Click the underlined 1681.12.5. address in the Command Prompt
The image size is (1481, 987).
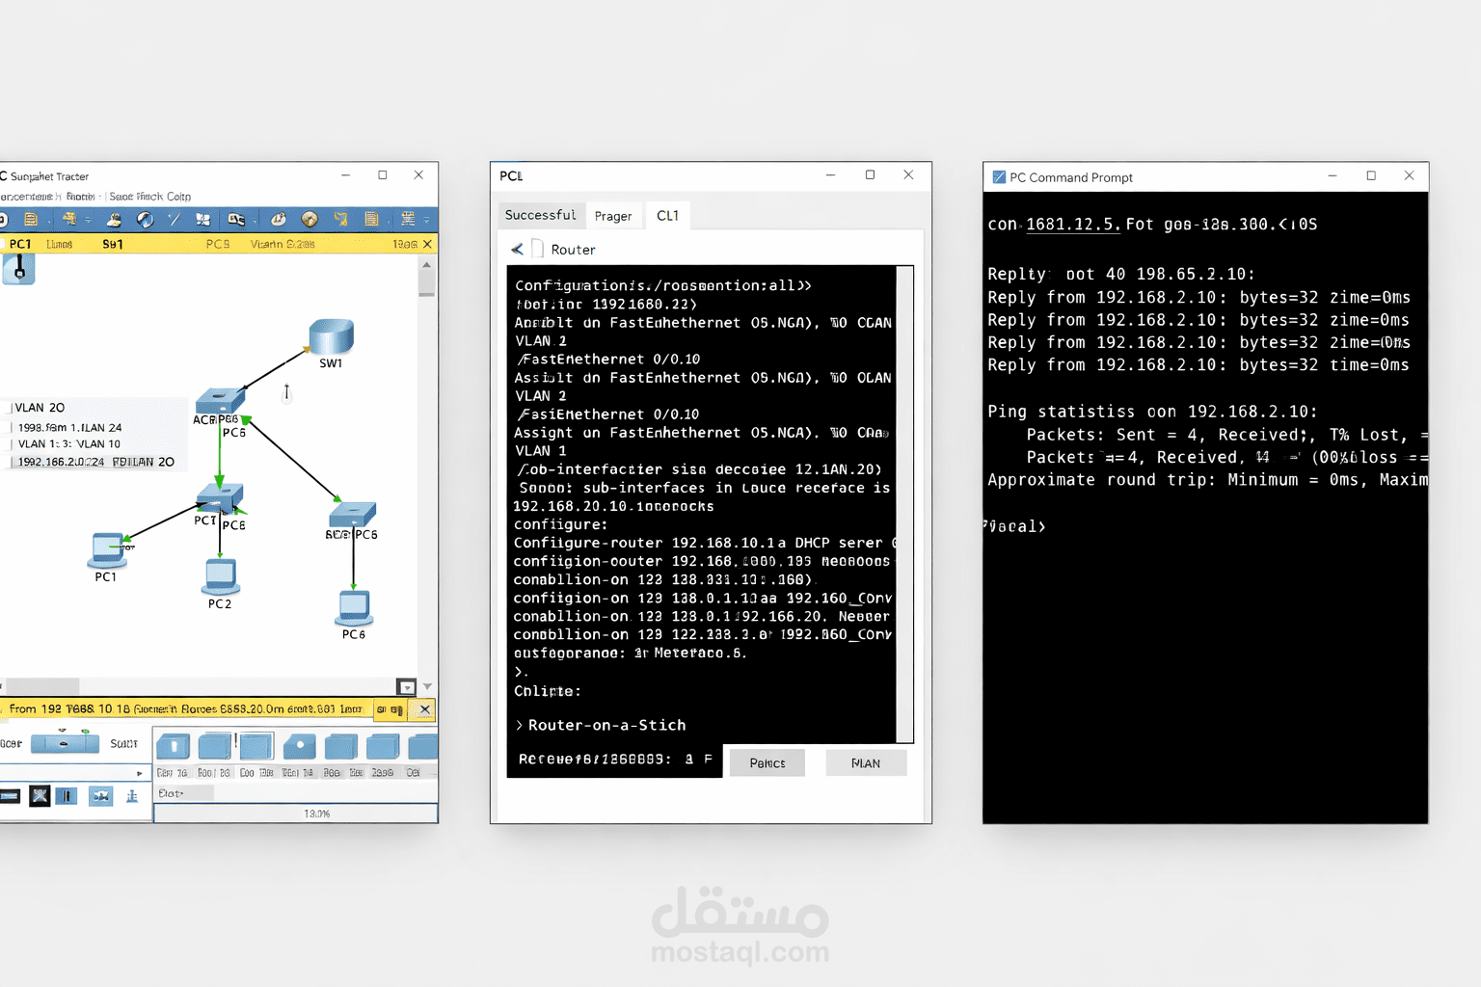click(1073, 225)
